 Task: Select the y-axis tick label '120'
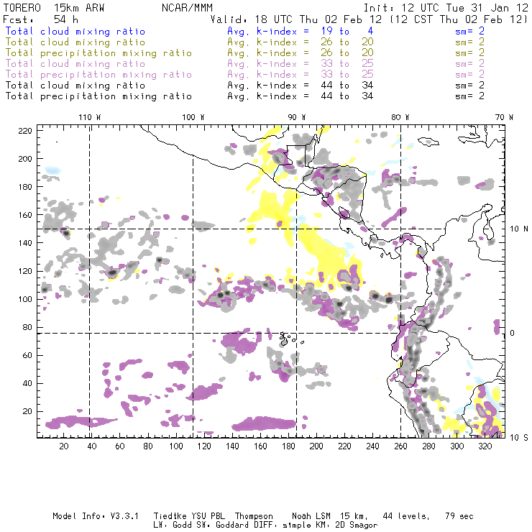(x=25, y=272)
